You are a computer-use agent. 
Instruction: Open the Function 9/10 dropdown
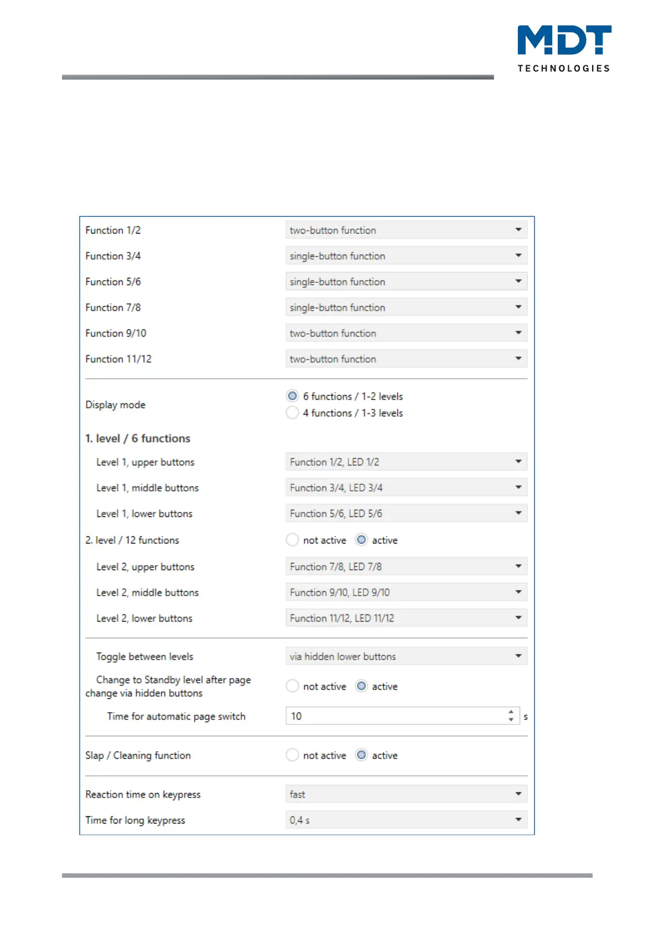(406, 333)
